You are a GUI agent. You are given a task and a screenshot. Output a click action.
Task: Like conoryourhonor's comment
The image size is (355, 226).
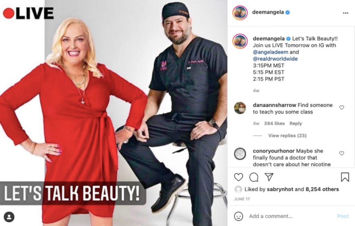point(341,153)
